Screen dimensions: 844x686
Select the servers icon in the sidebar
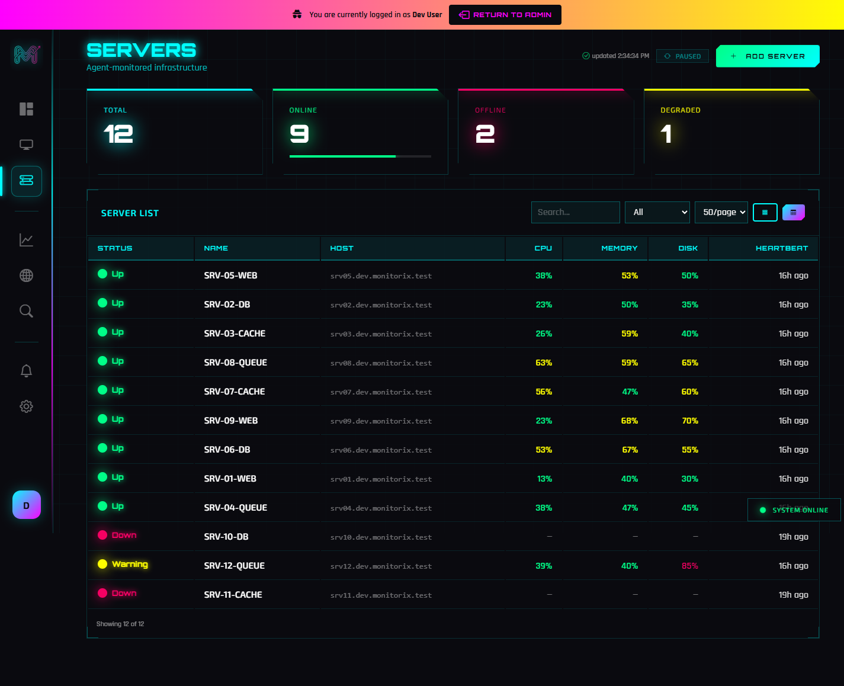[26, 181]
